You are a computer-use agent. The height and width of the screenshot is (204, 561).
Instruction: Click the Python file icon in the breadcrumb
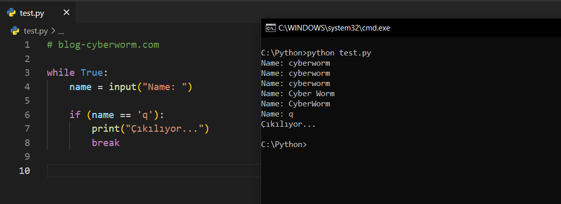pos(15,31)
